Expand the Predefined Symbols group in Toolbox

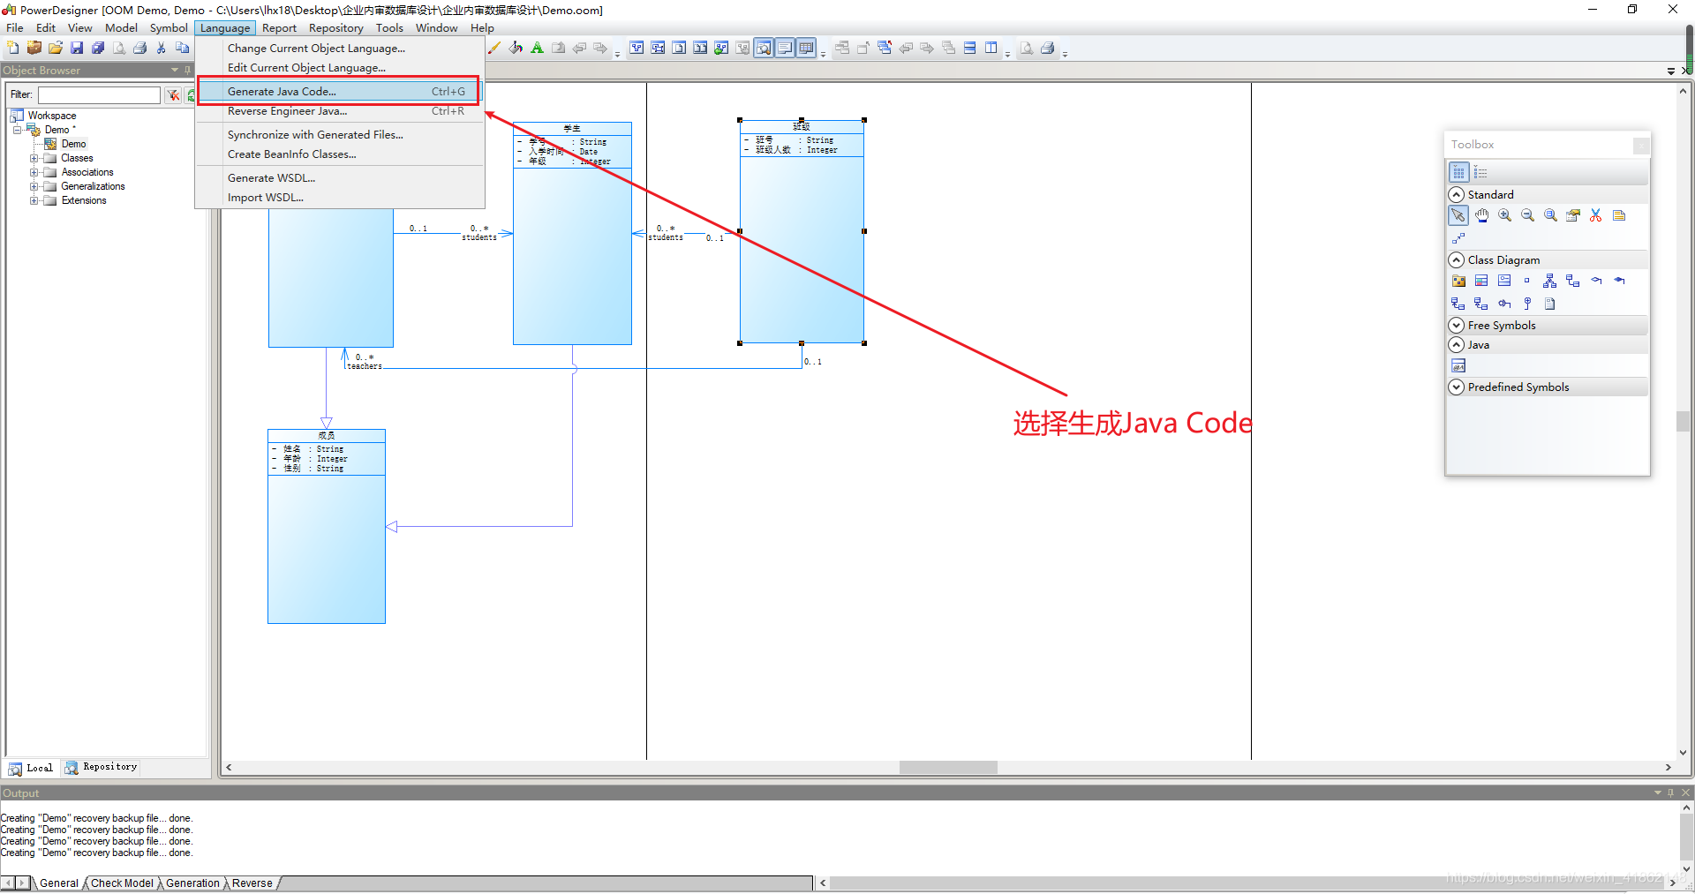click(1457, 387)
